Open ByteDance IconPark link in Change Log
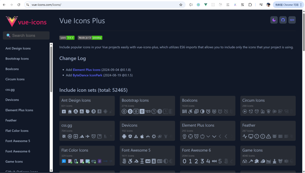The width and height of the screenshot is (305, 173). [x=88, y=75]
